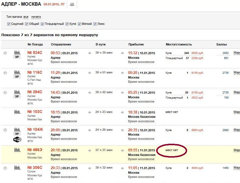Uncheck the Сидячий wagon type checkbox
Screen dimensions: 240x183
click(x=9, y=24)
